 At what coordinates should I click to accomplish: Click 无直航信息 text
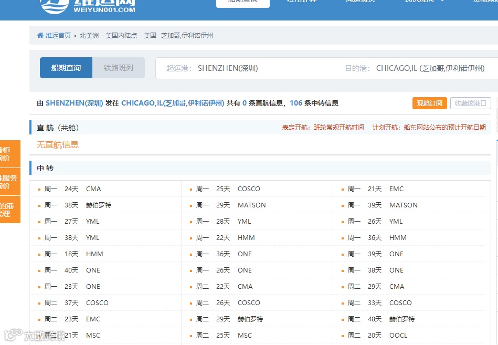pos(58,144)
